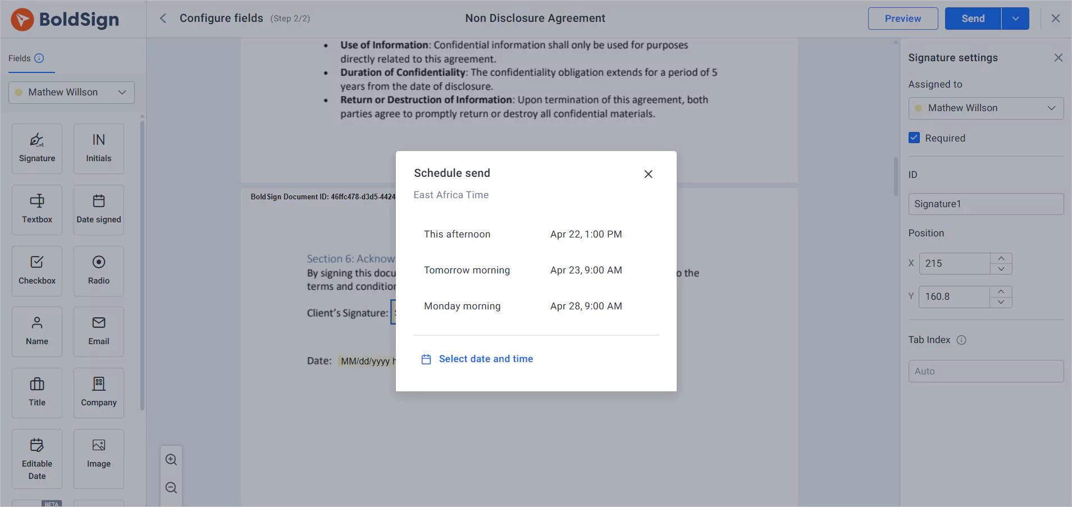Click the Send button
Screen dimensions: 1072x507
973,19
